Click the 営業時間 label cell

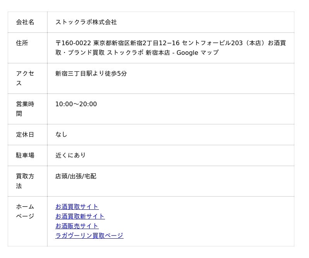tap(25, 109)
